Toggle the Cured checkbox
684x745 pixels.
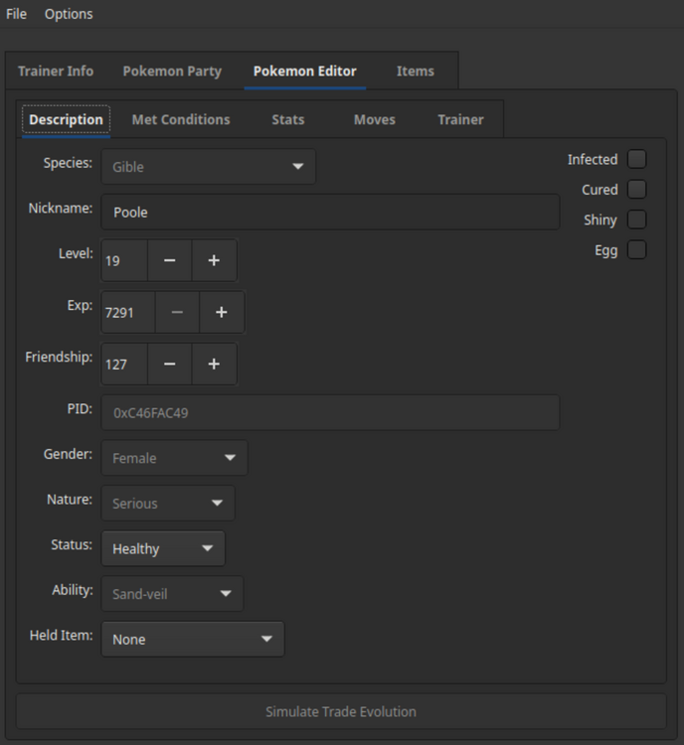pyautogui.click(x=636, y=190)
